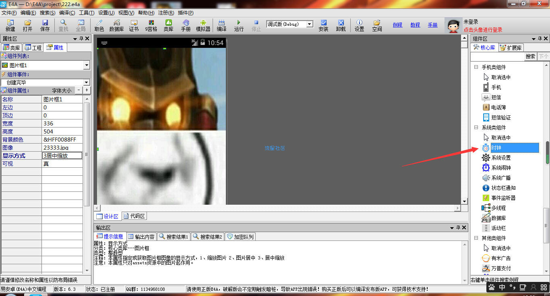Switch to the 工程 tab
550x296 pixels.
coord(33,47)
